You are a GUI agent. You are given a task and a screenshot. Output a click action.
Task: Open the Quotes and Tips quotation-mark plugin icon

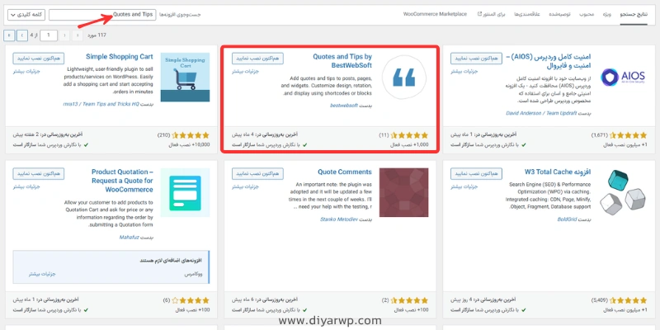tap(403, 77)
